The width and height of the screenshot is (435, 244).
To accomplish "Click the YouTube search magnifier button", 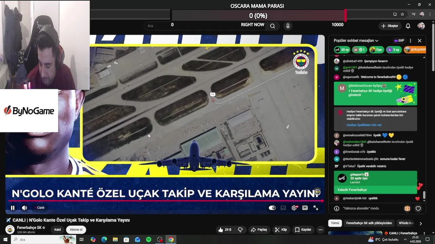I will pyautogui.click(x=273, y=26).
